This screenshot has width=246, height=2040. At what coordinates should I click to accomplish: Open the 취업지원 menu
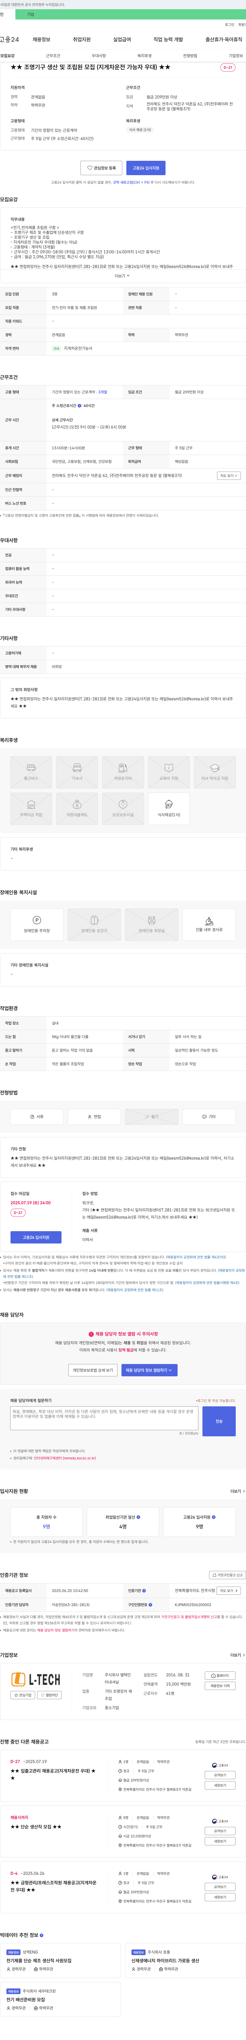click(81, 39)
